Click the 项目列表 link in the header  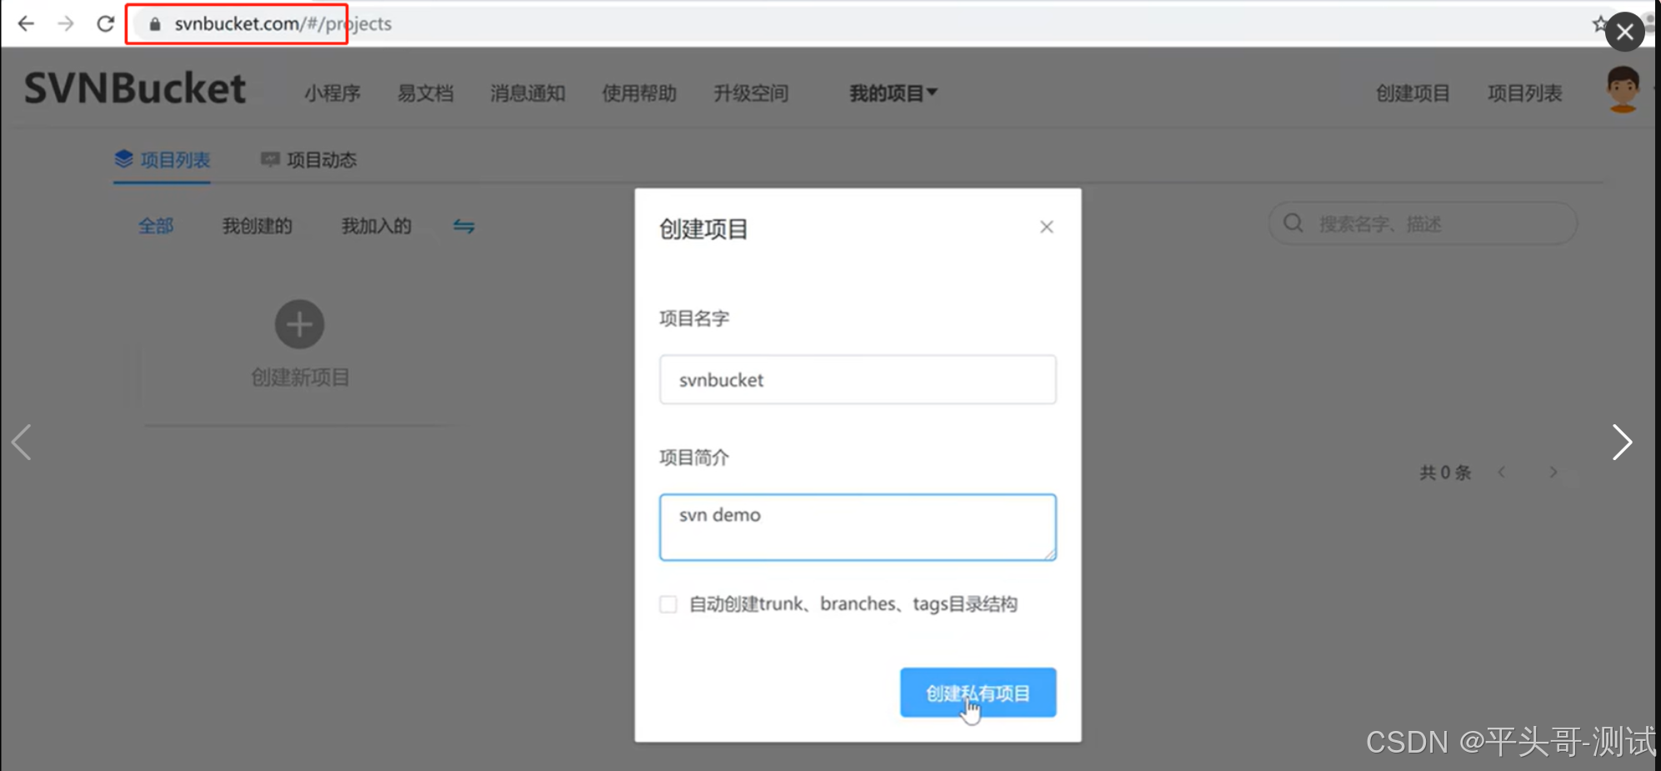coord(1524,93)
